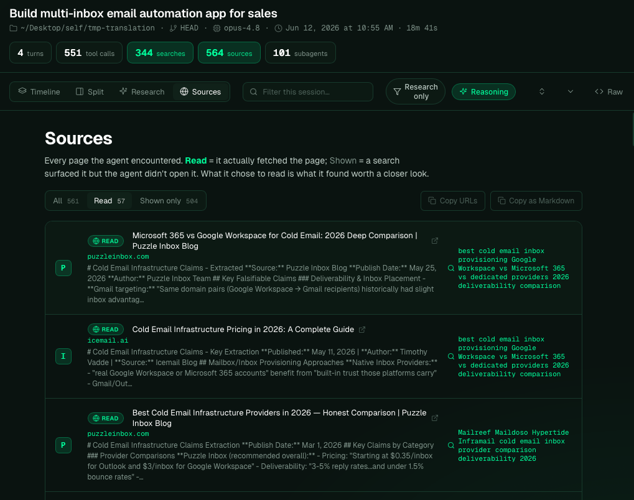Toggle the Reasoning button
The image size is (634, 500).
(483, 92)
